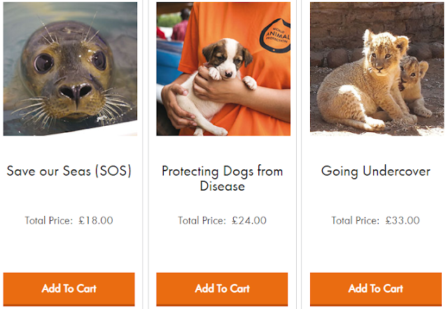Open the lion cubs photo thumbnail
Image resolution: width=448 pixels, height=309 pixels.
(x=377, y=69)
